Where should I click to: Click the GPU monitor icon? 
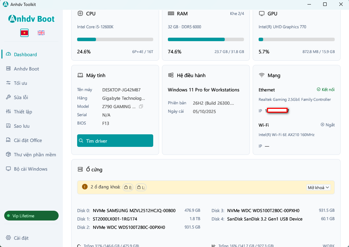[262, 13]
